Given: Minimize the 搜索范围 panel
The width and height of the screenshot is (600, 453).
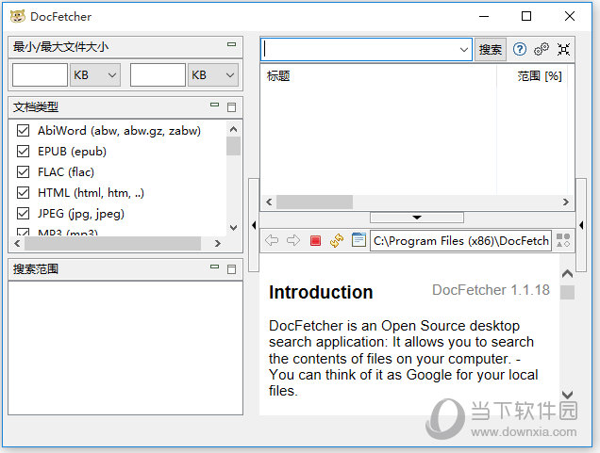Looking at the screenshot, I should (215, 267).
